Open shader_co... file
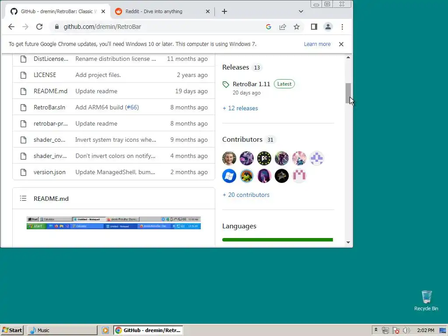448x336 pixels. coord(49,140)
